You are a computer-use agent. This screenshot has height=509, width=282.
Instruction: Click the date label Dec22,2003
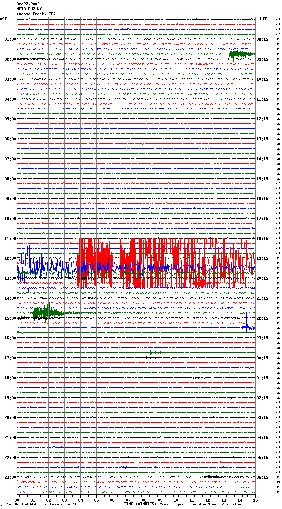pos(28,4)
